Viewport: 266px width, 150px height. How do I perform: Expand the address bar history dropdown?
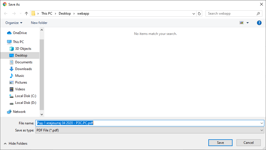coord(194,14)
